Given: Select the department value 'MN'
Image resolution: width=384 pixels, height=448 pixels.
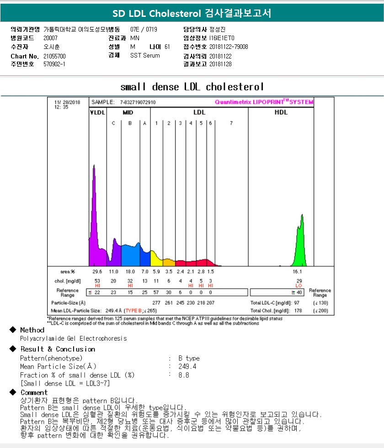Looking at the screenshot, I should pos(135,38).
